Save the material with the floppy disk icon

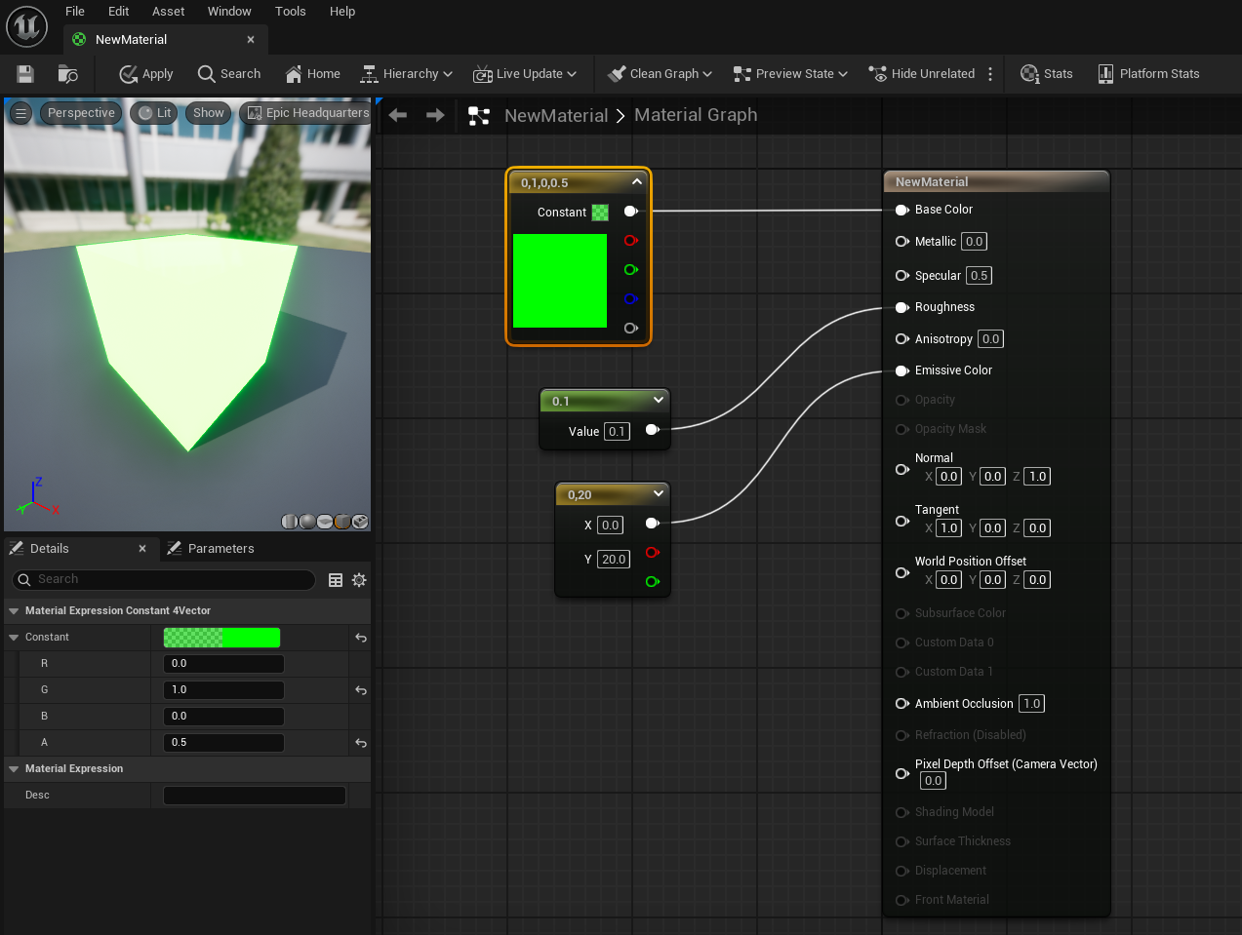point(25,74)
